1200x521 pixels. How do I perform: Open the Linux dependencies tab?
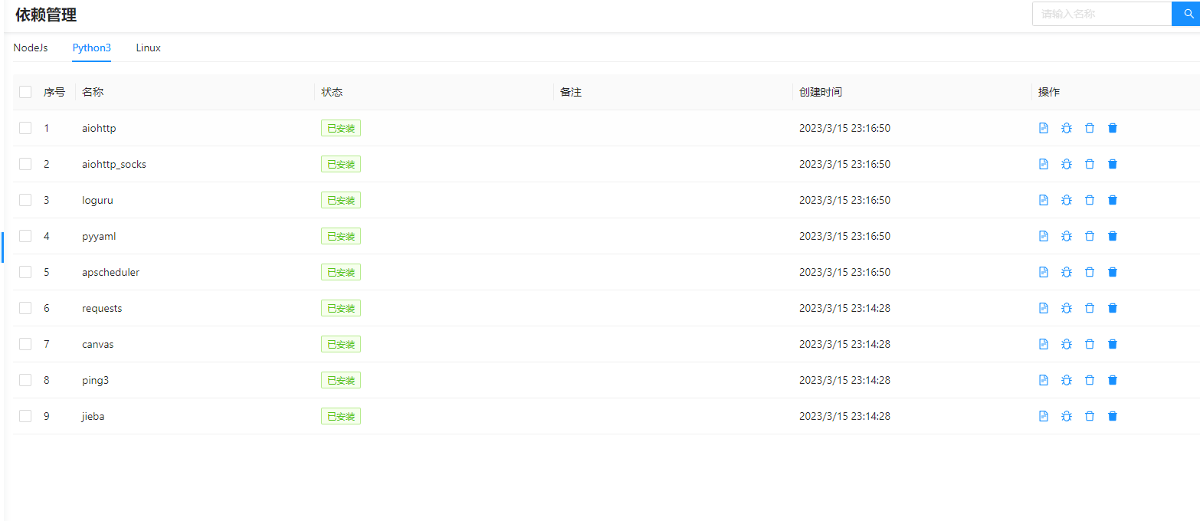[147, 48]
